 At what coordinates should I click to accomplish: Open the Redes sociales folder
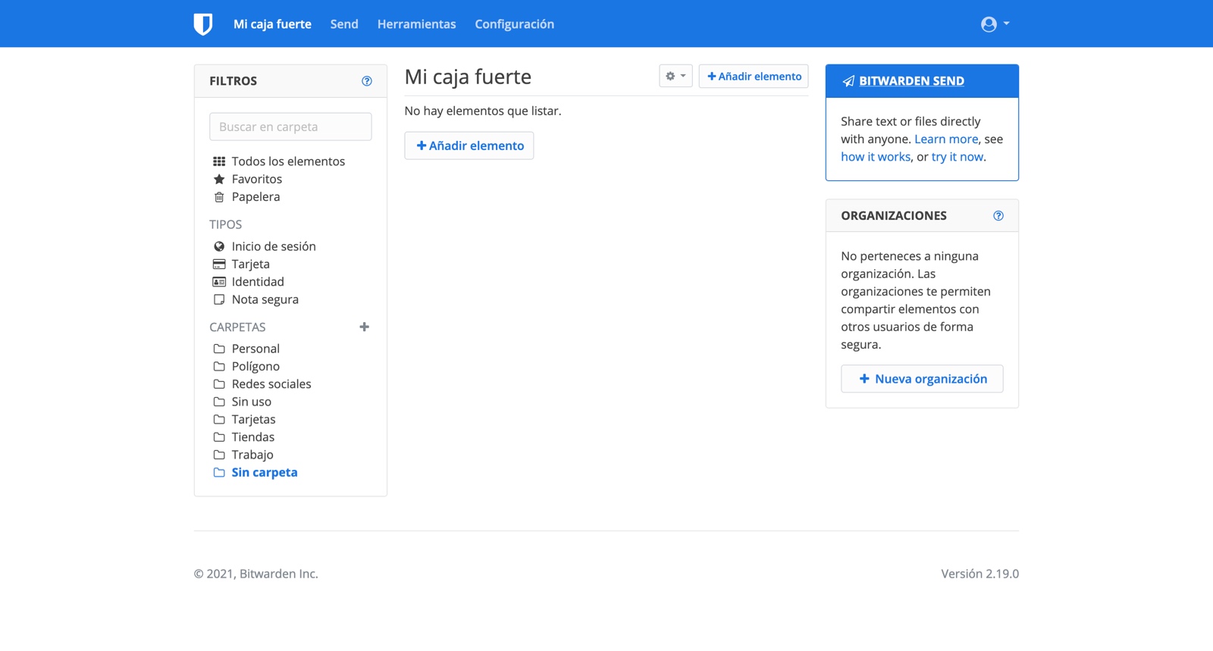271,384
